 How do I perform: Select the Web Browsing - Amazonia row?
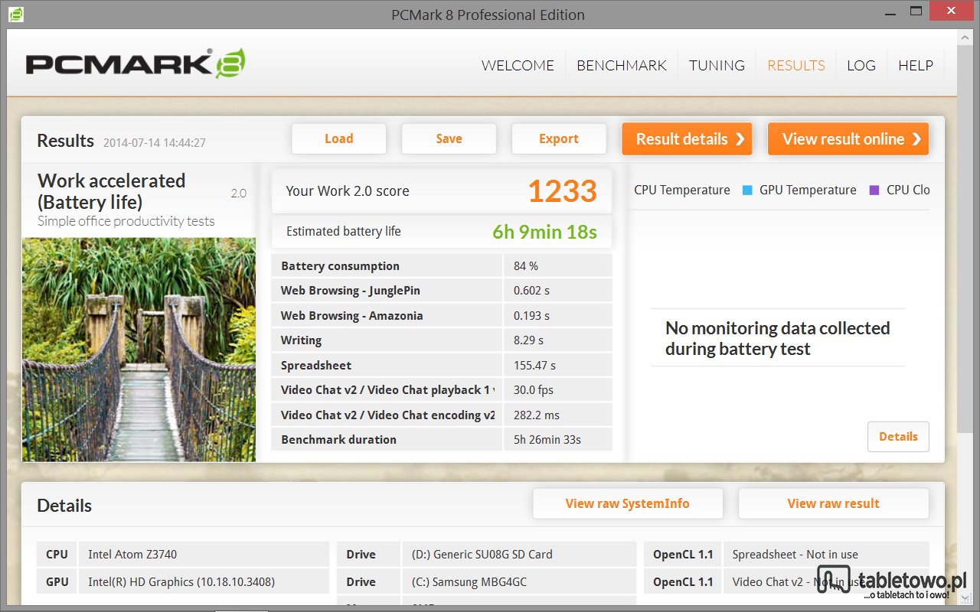coord(387,316)
